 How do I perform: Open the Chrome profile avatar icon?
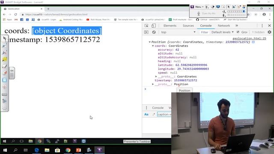tap(264, 15)
